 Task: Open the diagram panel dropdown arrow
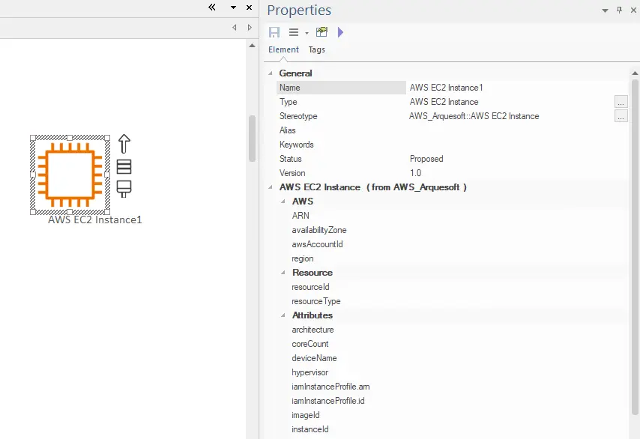coord(234,7)
